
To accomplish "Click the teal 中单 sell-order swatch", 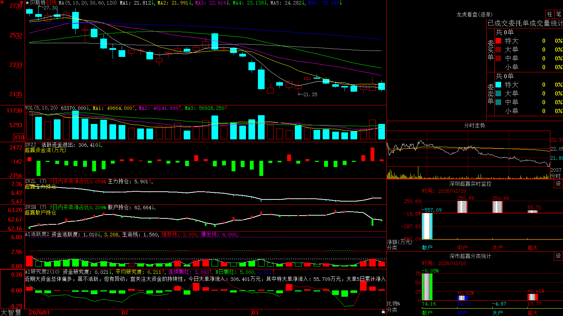I will tap(498, 102).
